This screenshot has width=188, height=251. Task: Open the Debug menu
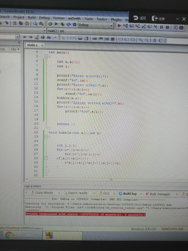pyautogui.click(x=44, y=18)
